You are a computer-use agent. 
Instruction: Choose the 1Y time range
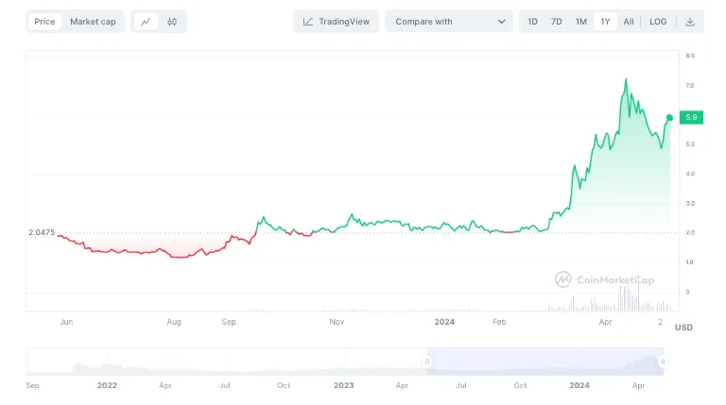tap(605, 22)
